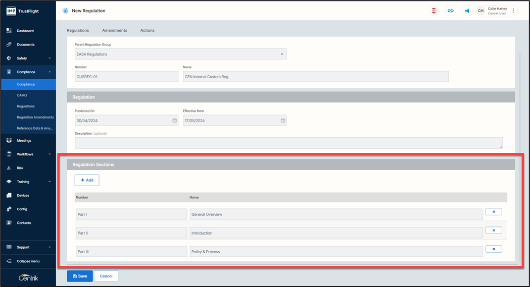Screen dimensions: 530x287
Task: Open calendar picker for Published On
Action: [174, 121]
